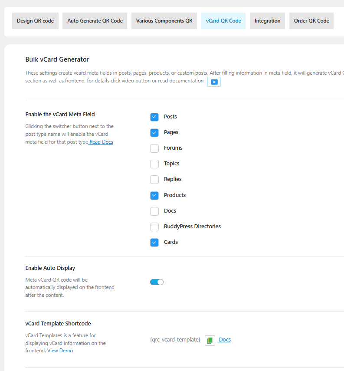The image size is (344, 371).
Task: Check the Topics checkbox
Action: coord(154,164)
